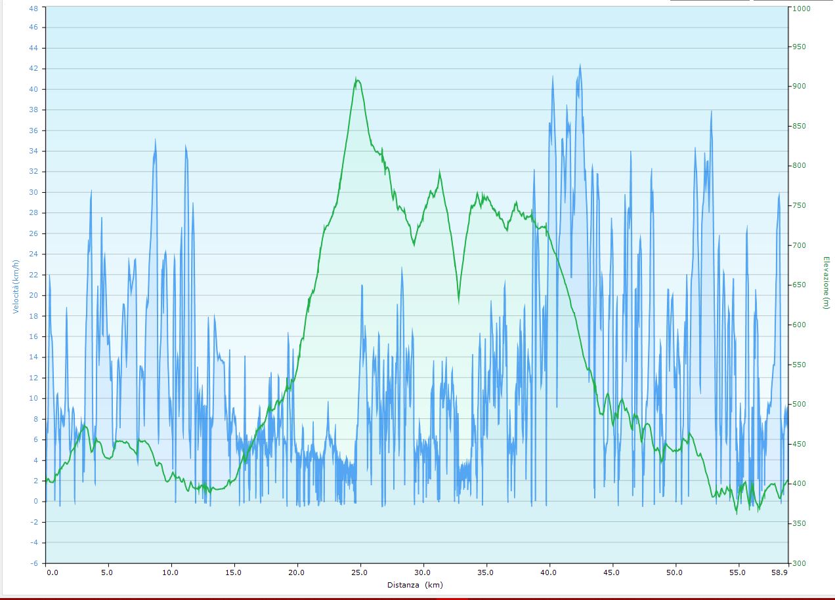The width and height of the screenshot is (835, 600).
Task: Click the elevation valley near 33 km distance
Action: (x=459, y=300)
